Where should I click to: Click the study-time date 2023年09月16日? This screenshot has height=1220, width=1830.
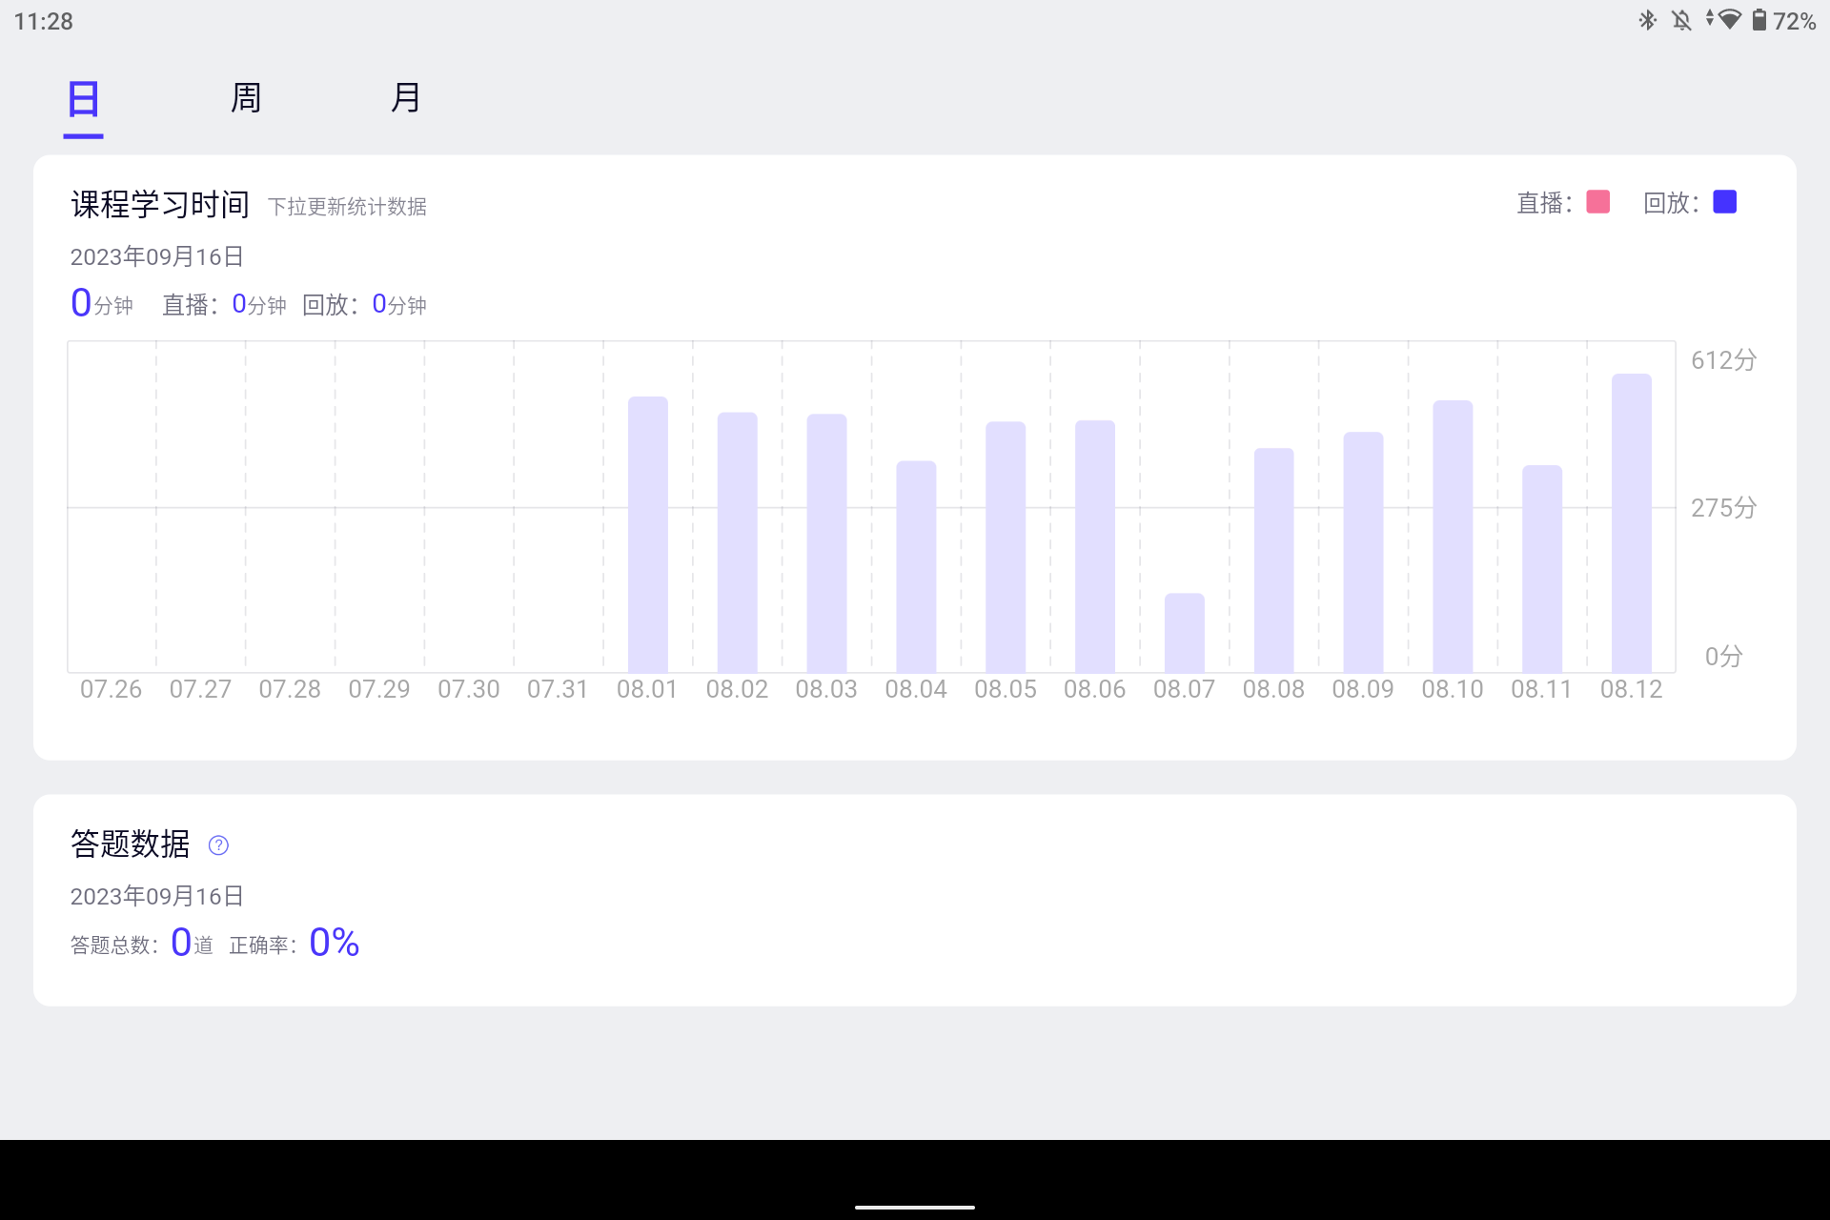(x=157, y=257)
